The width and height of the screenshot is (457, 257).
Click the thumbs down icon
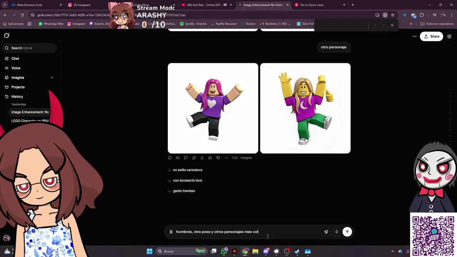218,158
